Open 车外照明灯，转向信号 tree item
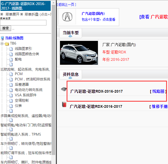Viewport: 168px width, 164px height. [x=26, y=144]
